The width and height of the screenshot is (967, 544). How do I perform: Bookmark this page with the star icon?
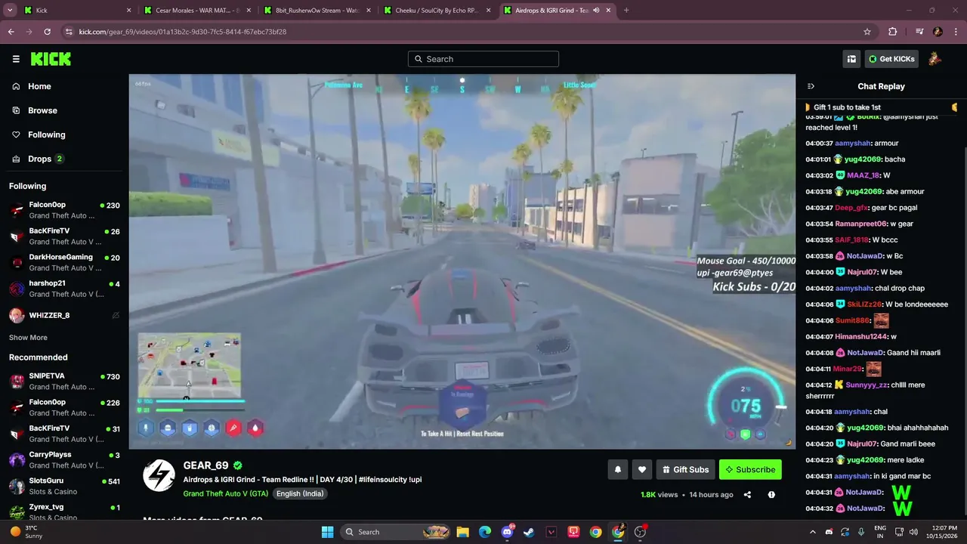point(867,32)
